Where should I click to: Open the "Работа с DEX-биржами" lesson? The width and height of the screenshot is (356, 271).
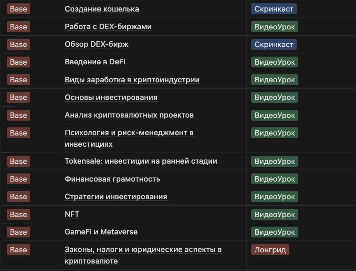click(108, 27)
